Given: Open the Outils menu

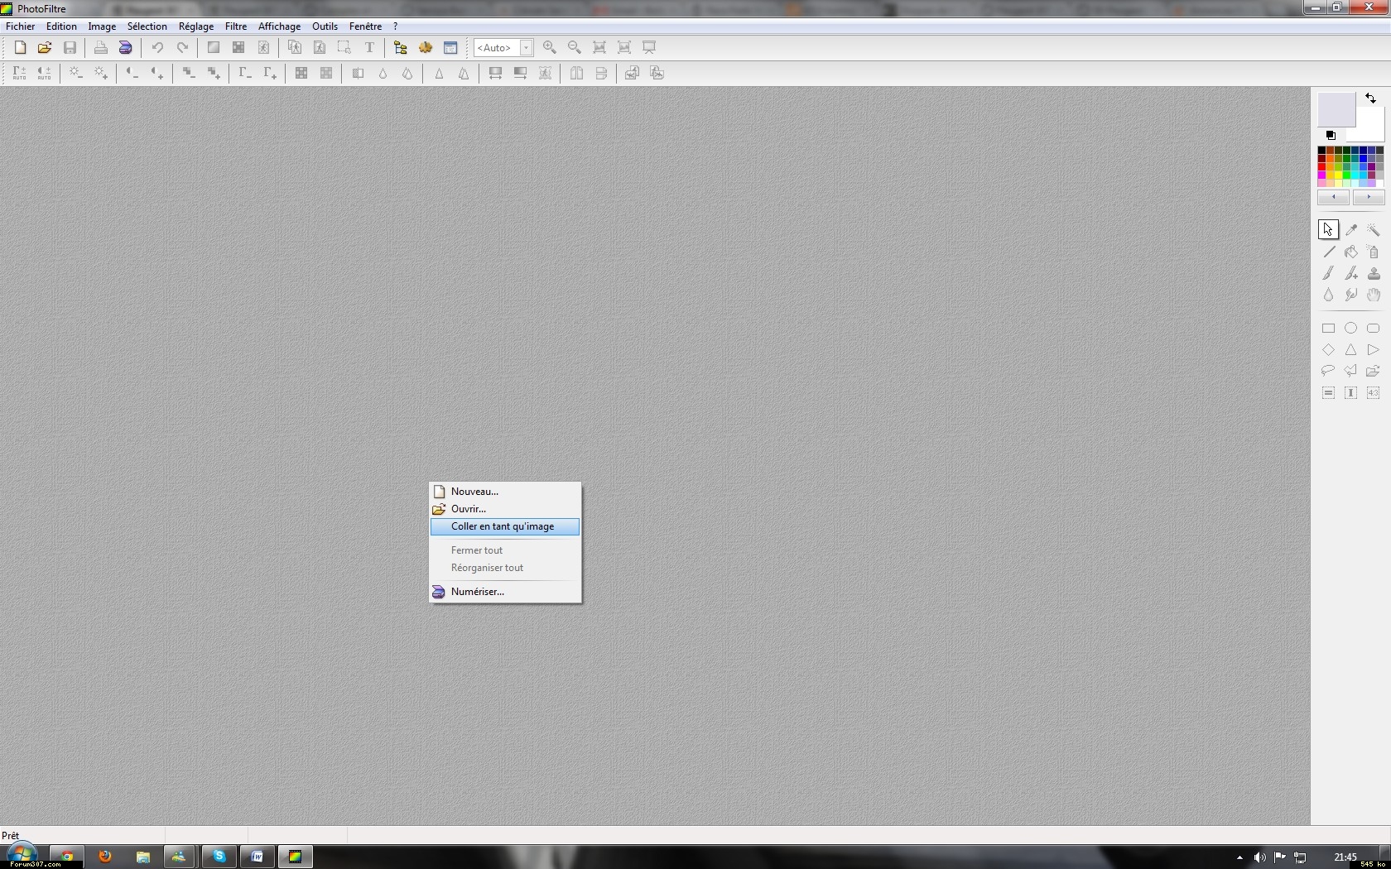Looking at the screenshot, I should coord(325,26).
